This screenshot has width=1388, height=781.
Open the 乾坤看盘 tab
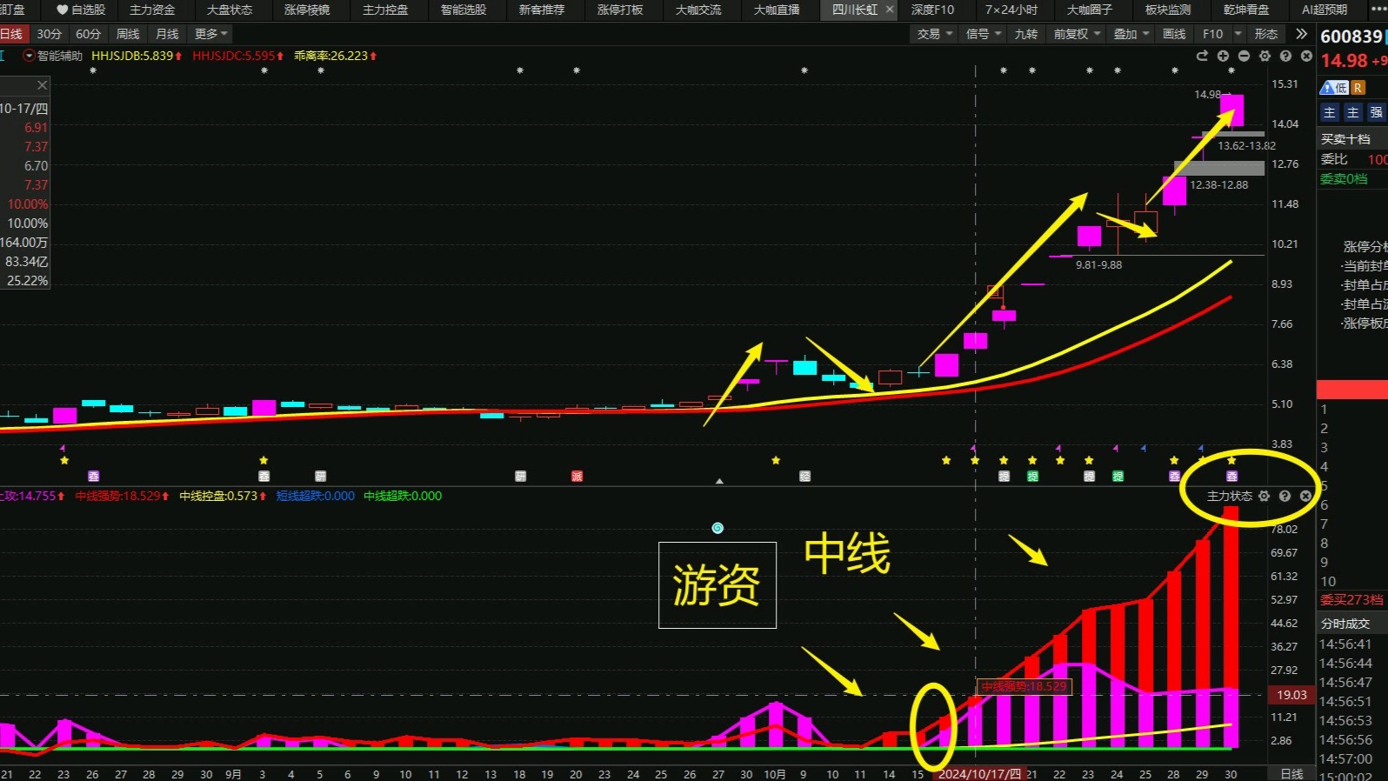click(1246, 10)
